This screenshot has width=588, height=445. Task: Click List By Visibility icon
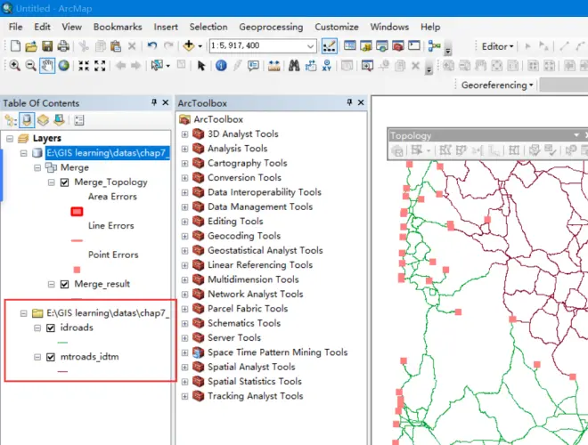click(x=43, y=120)
